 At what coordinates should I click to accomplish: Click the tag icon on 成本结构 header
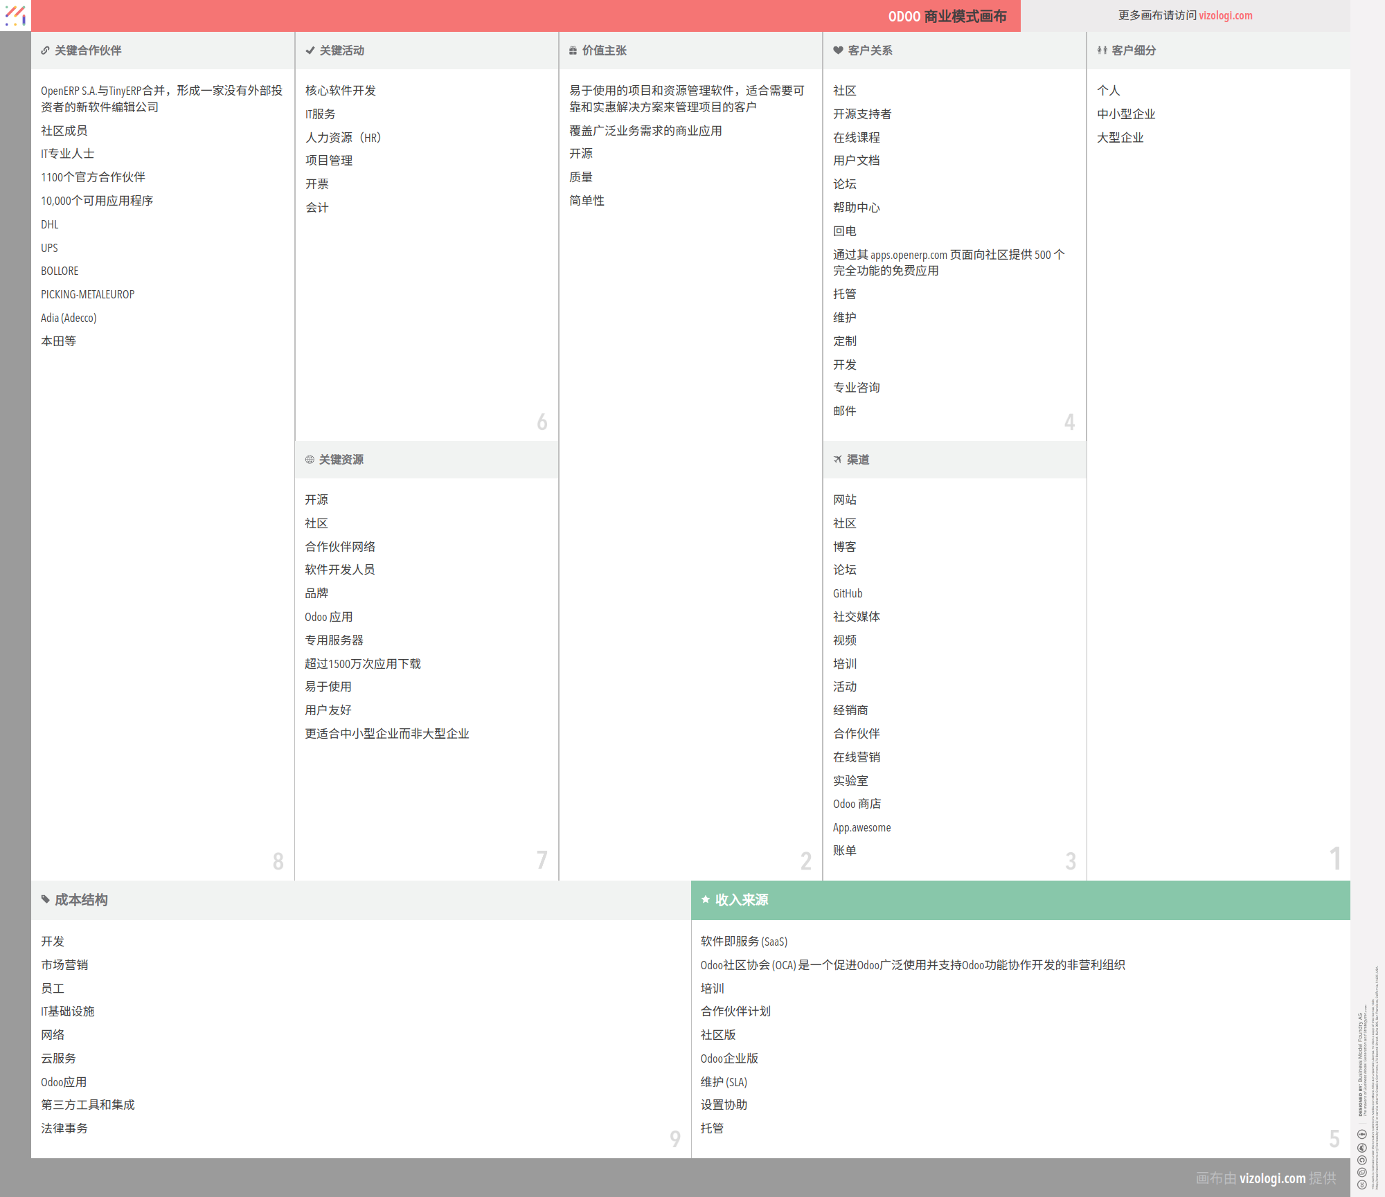click(x=45, y=899)
